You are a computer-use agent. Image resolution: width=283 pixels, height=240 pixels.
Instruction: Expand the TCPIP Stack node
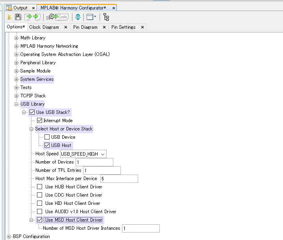tap(16, 96)
